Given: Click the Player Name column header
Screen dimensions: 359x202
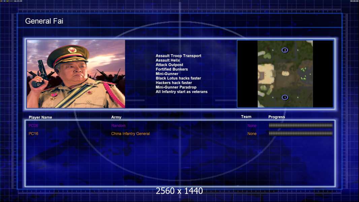Looking at the screenshot, I should pyautogui.click(x=40, y=117).
